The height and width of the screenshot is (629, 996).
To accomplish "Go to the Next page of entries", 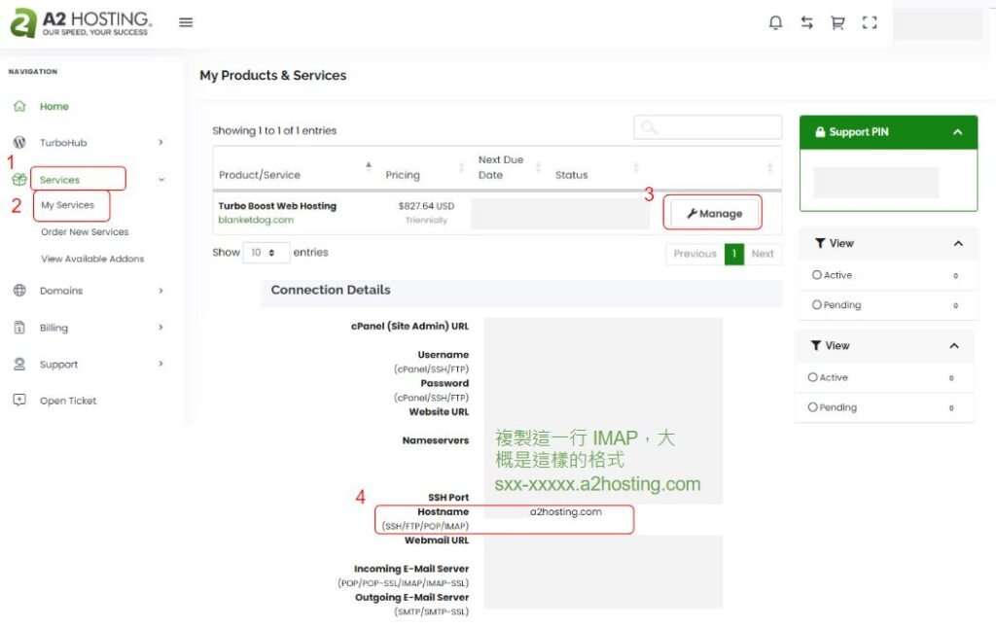I will tap(763, 253).
